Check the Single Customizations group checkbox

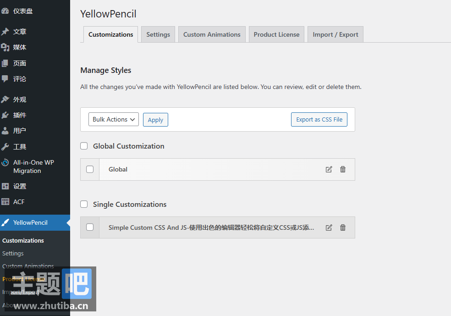click(84, 204)
